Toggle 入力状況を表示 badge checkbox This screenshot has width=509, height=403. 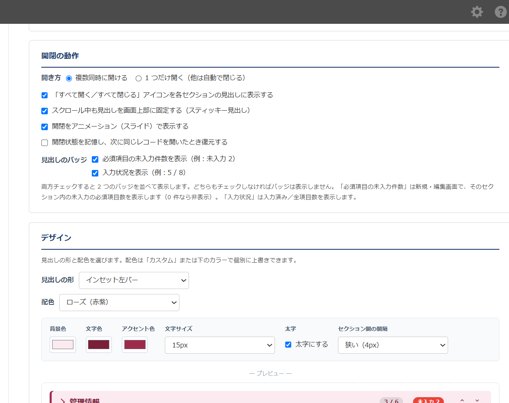tap(95, 173)
